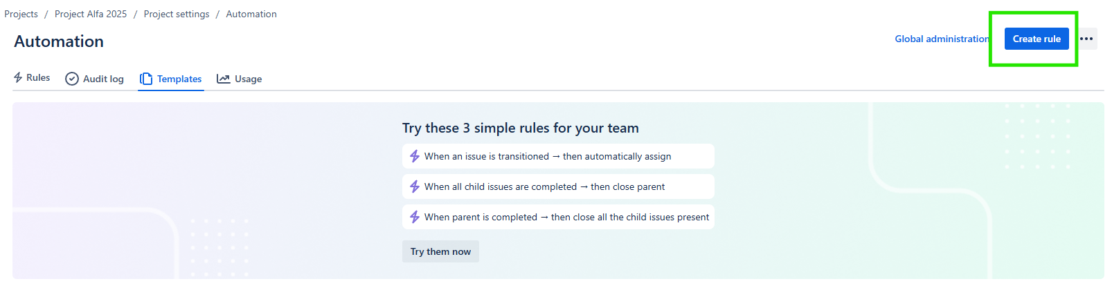Click the Try them now button
1112x288 pixels.
click(440, 252)
